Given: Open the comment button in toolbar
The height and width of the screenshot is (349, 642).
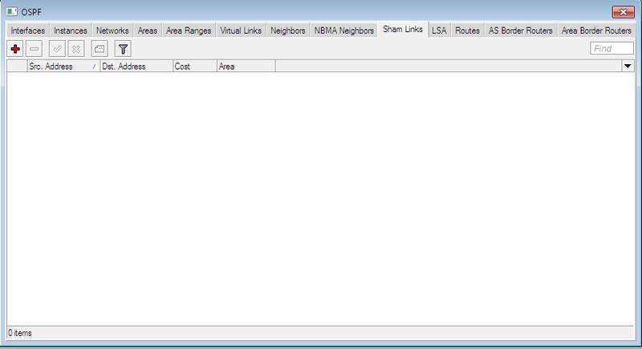Looking at the screenshot, I should tap(100, 49).
